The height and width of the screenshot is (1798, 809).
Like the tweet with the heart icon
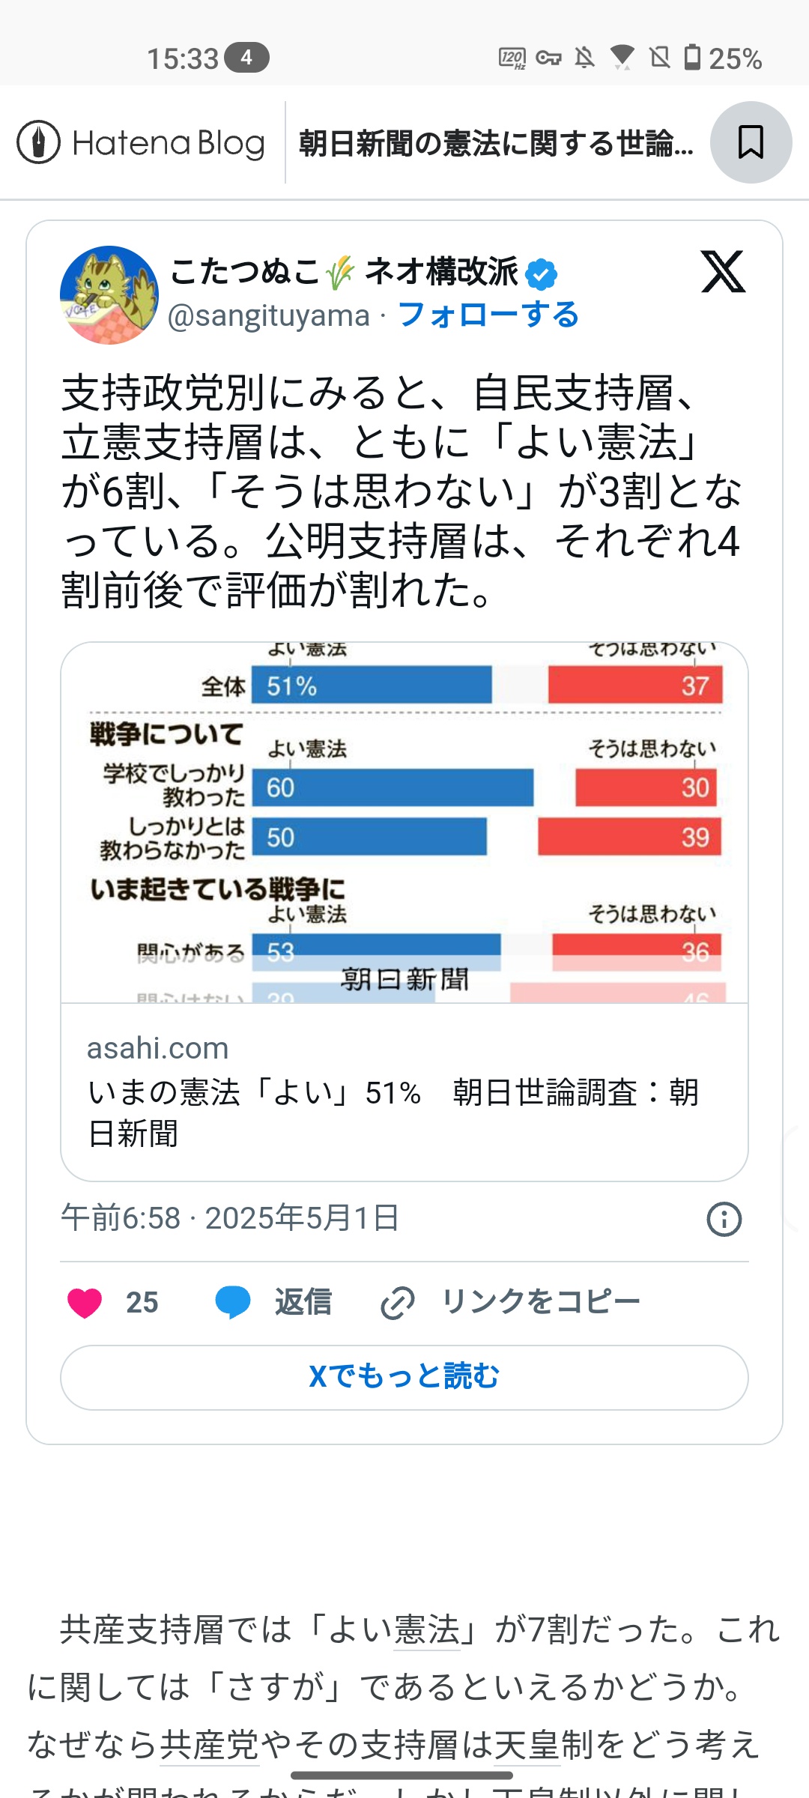tap(85, 1303)
